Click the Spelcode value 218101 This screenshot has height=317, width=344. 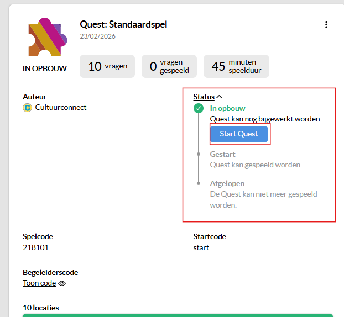coord(35,247)
